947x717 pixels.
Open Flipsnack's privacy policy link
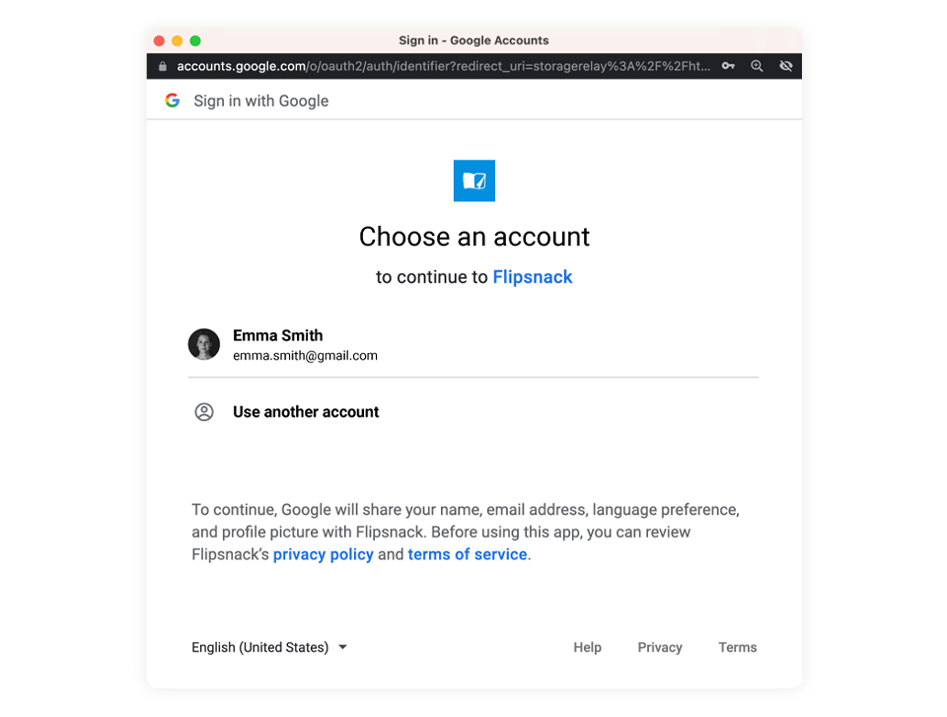(x=323, y=554)
